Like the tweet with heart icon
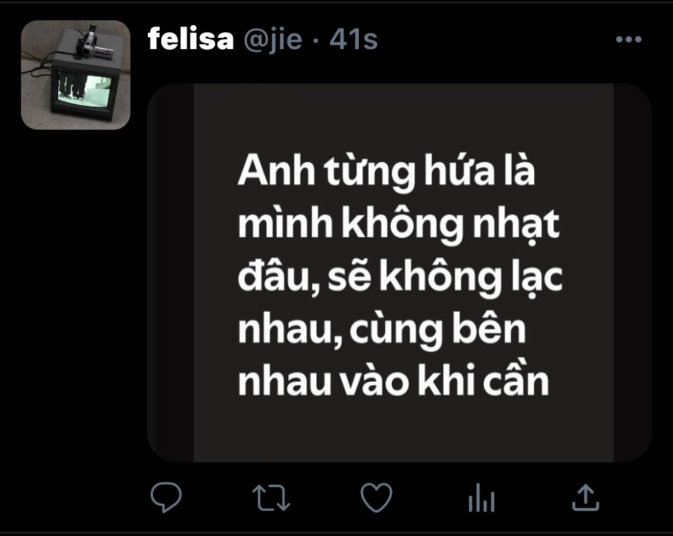673x536 pixels. [376, 497]
